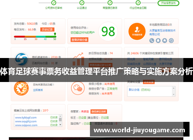
Task: Open the www.sxygfcj.com site link
Action: [x=26, y=121]
